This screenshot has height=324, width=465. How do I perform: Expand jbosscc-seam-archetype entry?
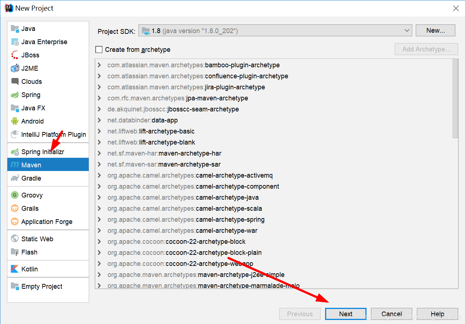point(99,109)
